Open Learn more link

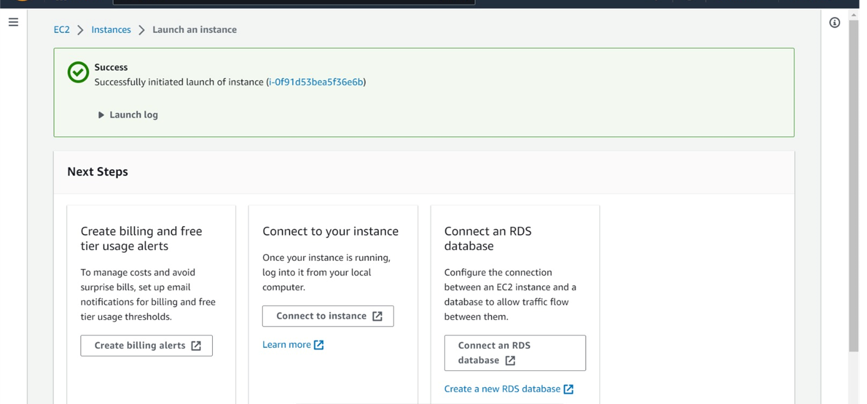[x=293, y=345]
